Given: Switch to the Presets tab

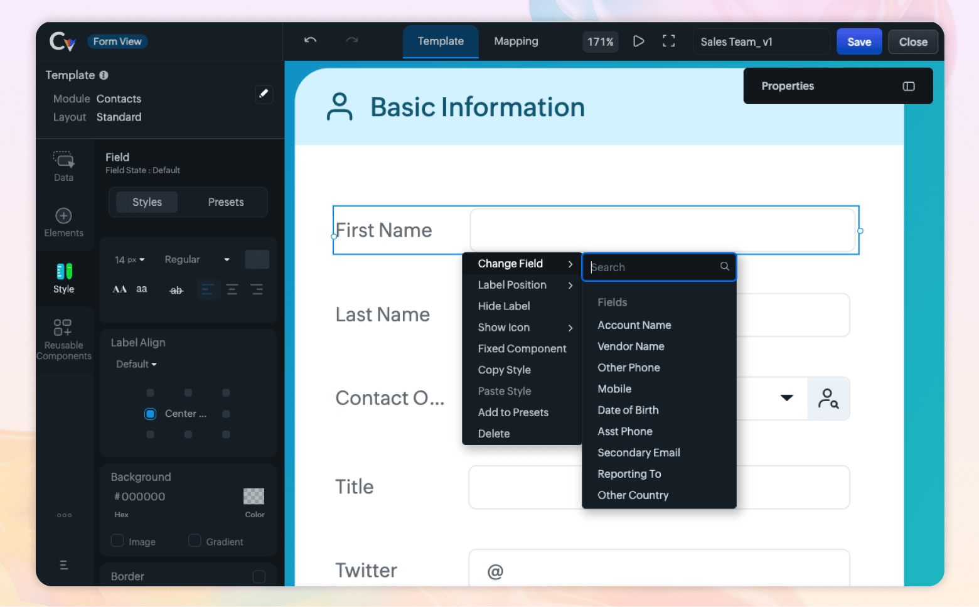Looking at the screenshot, I should (x=226, y=202).
